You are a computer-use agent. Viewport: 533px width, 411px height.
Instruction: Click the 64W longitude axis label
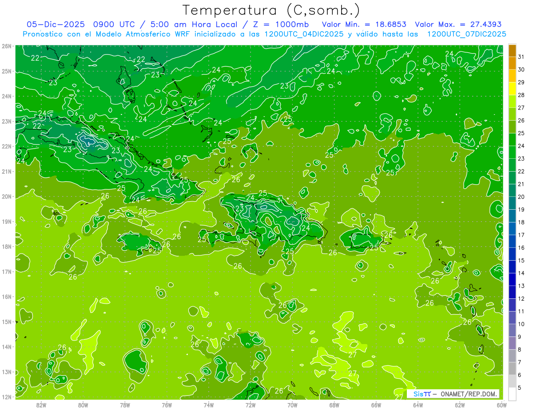tap(418, 404)
